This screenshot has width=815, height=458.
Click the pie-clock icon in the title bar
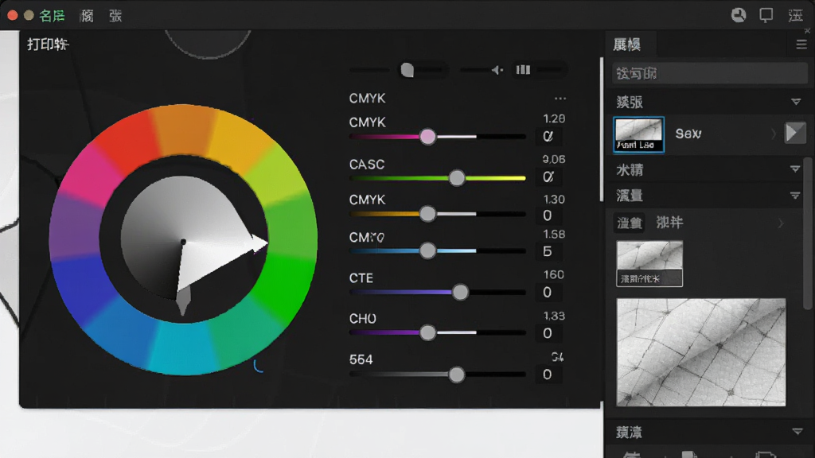(x=738, y=15)
